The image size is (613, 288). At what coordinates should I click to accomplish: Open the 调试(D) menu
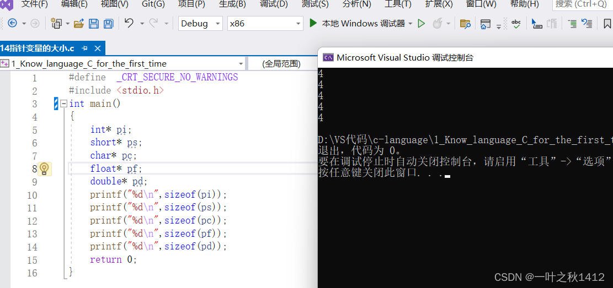coord(274,4)
